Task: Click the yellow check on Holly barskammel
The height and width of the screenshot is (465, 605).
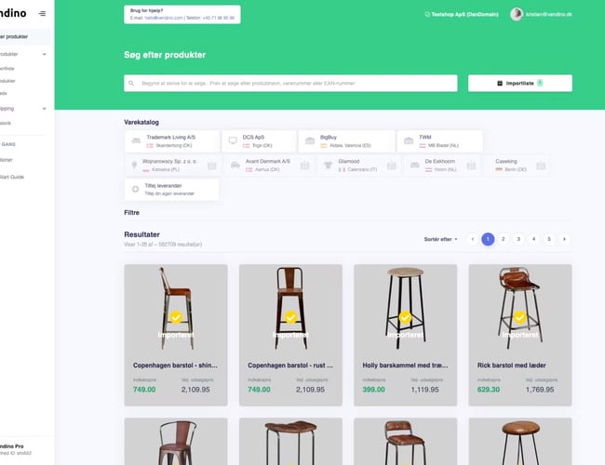Action: pos(405,317)
